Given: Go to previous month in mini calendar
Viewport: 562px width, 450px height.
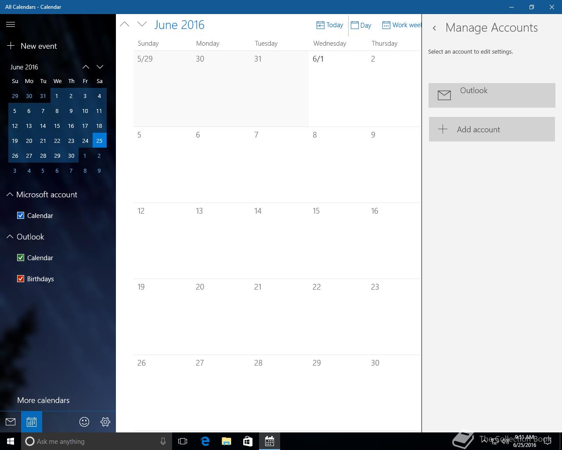Looking at the screenshot, I should tap(86, 67).
